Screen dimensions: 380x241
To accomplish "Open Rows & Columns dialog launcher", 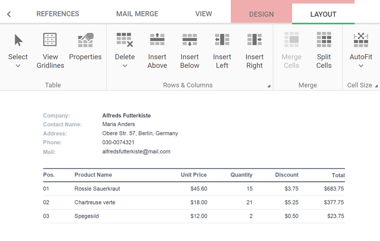I will (269, 86).
